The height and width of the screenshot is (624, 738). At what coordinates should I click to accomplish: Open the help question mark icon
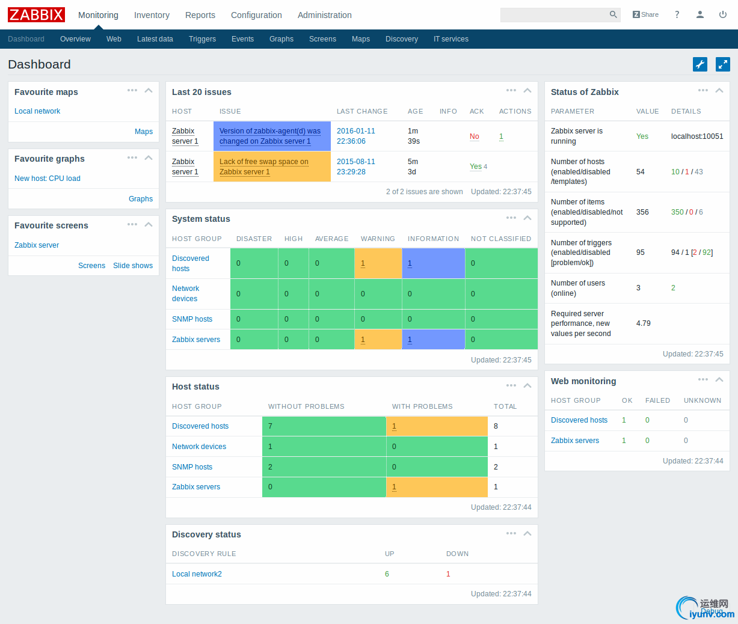point(677,14)
